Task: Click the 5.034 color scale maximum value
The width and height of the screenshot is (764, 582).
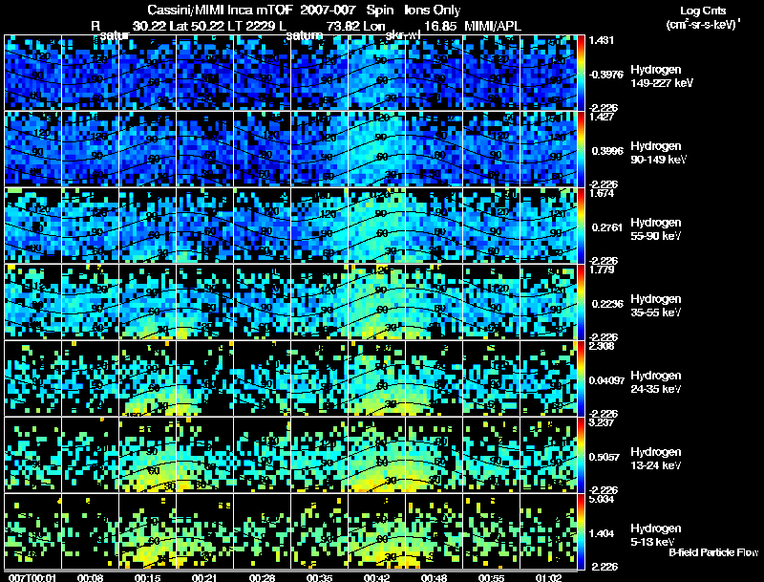Action: click(x=602, y=500)
